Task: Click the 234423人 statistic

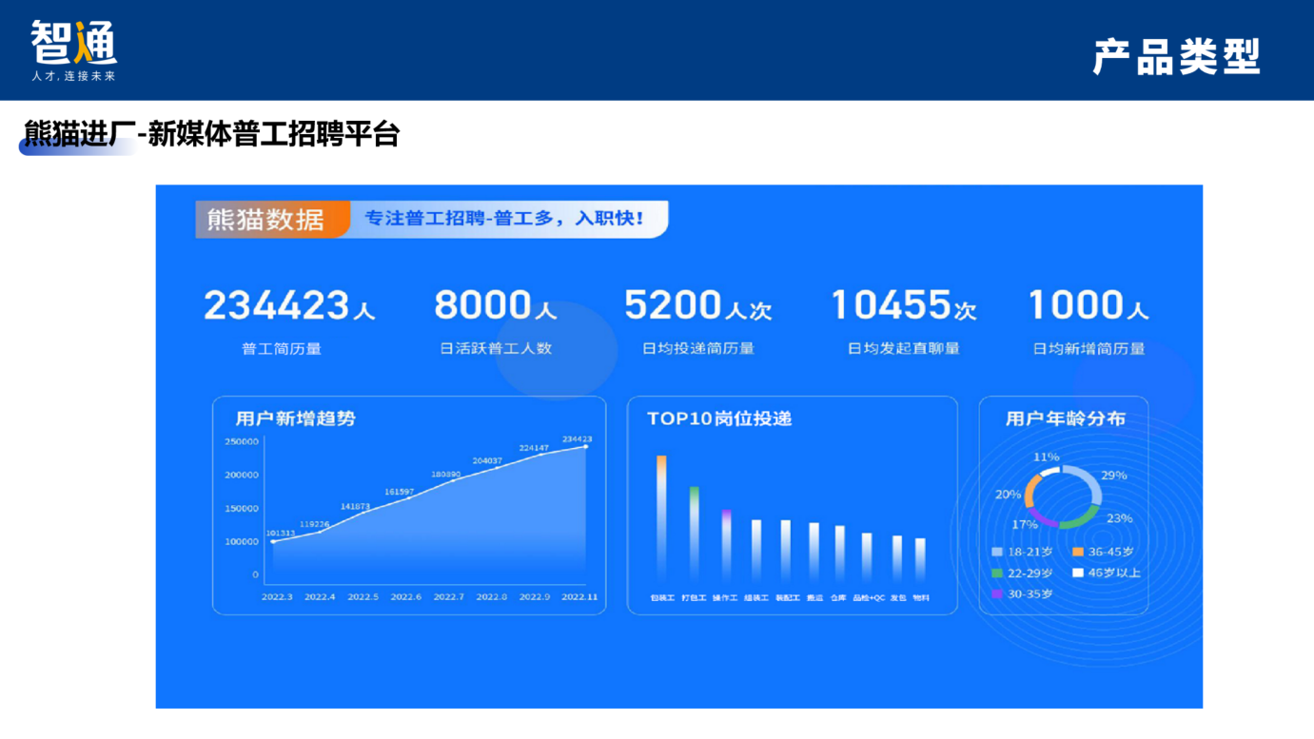Action: (289, 305)
